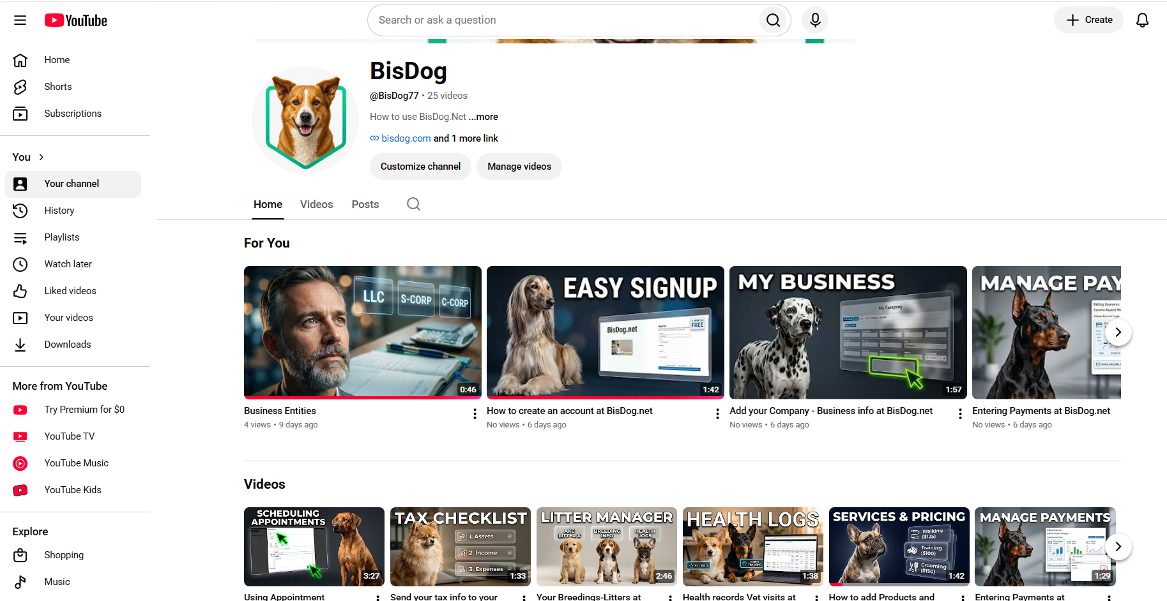This screenshot has width=1167, height=601.
Task: Show next For You videos arrow
Action: point(1118,332)
